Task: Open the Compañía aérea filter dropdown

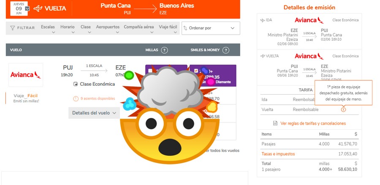Action: click(x=138, y=28)
